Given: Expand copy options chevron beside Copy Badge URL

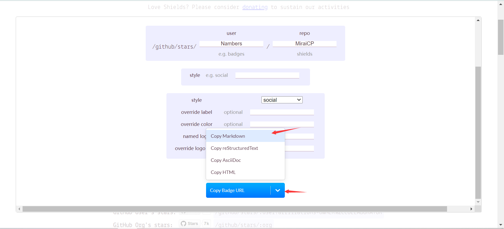Looking at the screenshot, I should point(277,190).
